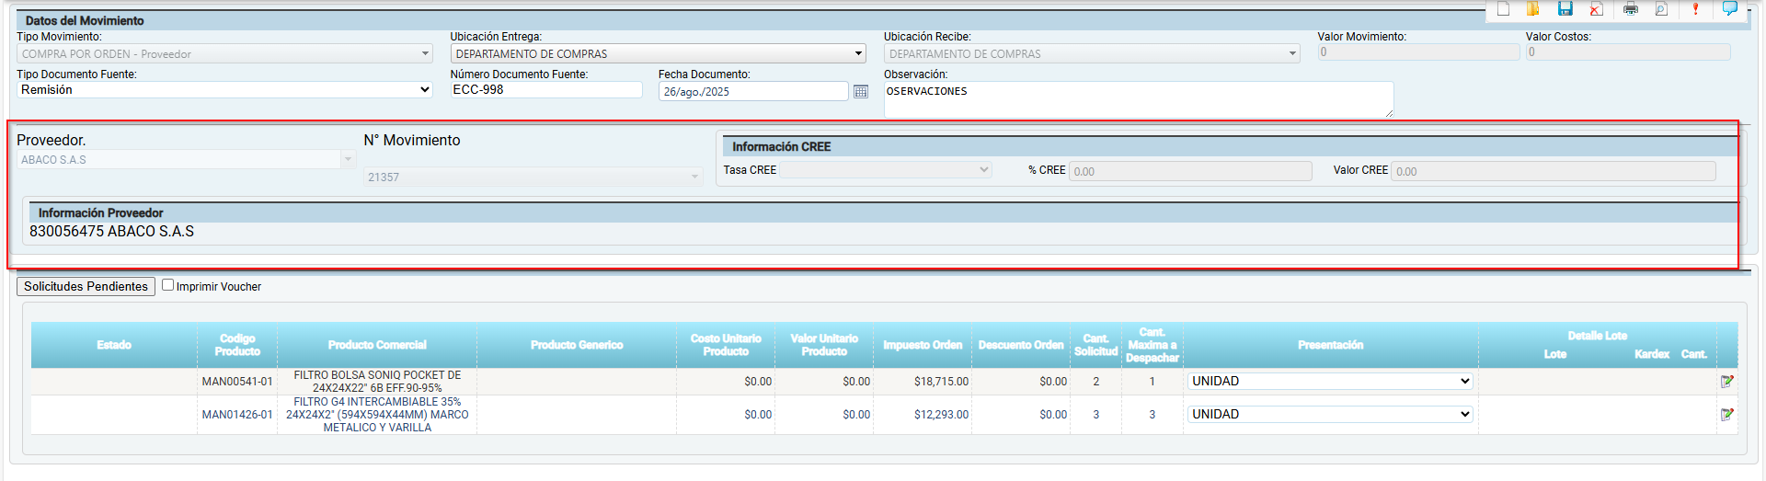
Task: Click the Solicitudes Pendientes button
Action: tap(86, 287)
